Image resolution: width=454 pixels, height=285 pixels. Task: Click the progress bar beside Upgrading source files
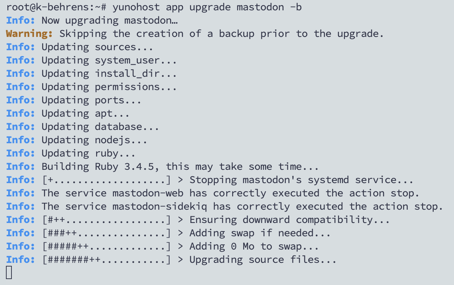106,260
